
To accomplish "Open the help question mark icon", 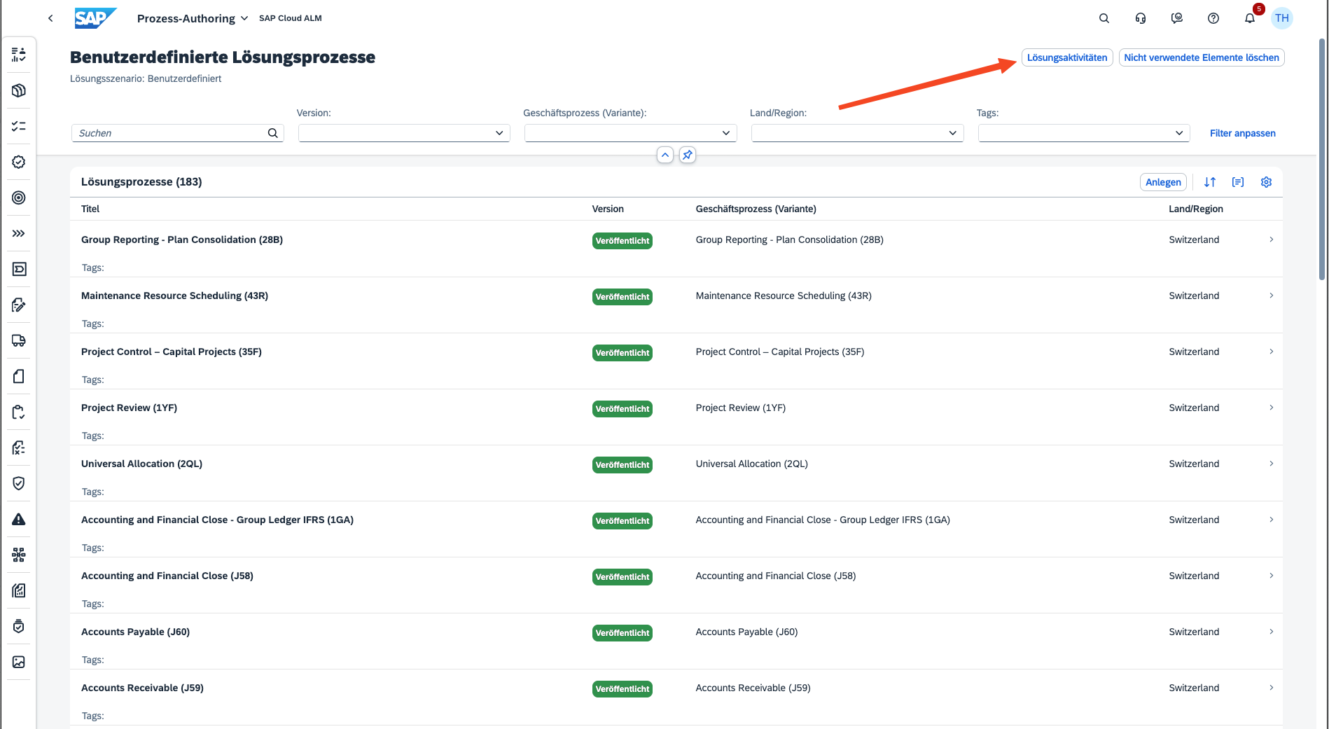I will (x=1213, y=18).
